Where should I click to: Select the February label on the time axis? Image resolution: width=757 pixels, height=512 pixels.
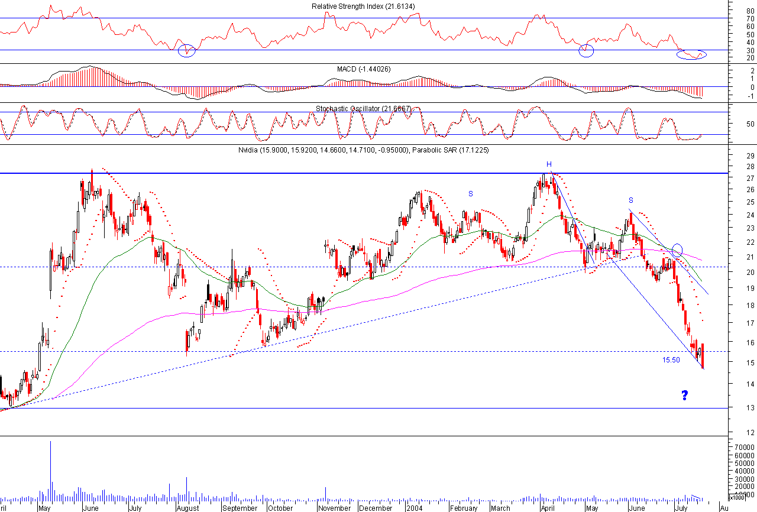point(463,508)
